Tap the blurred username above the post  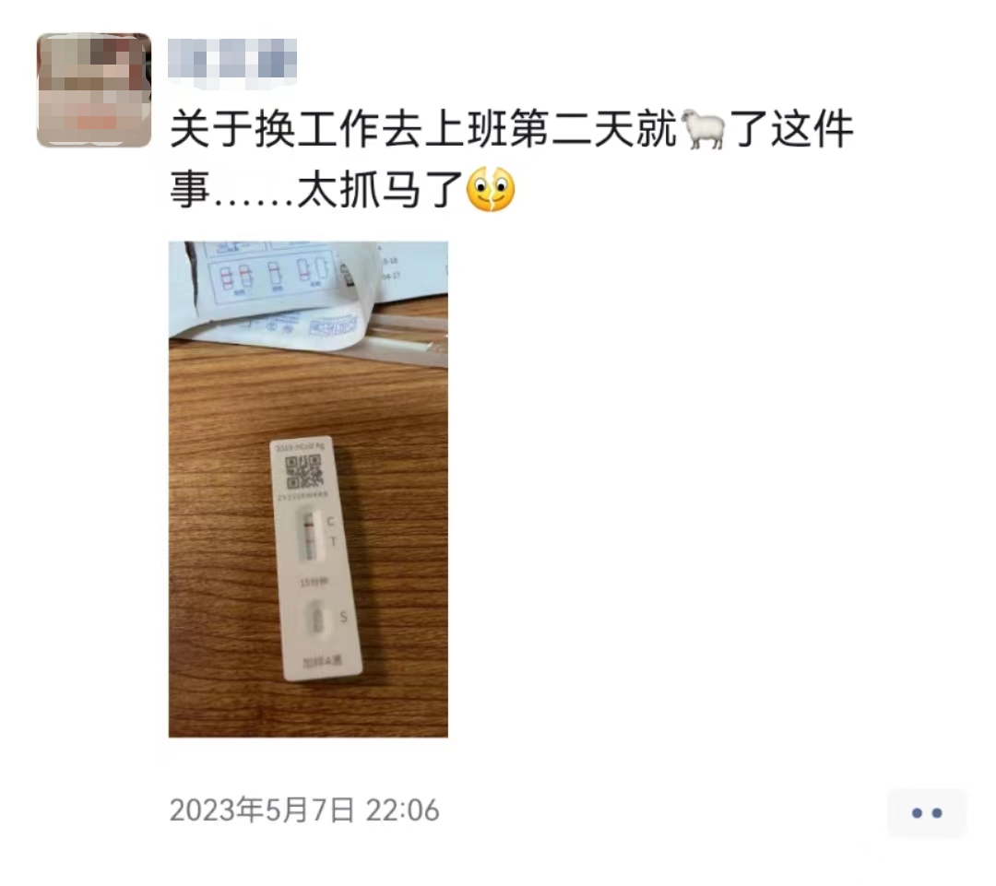coord(232,62)
